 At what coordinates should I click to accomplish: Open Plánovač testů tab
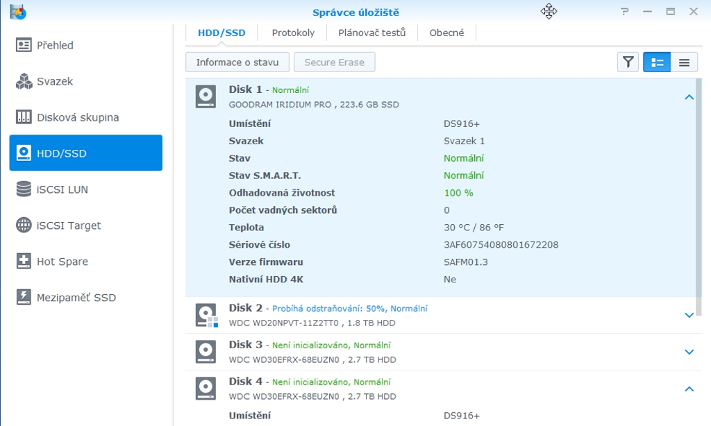(x=371, y=33)
